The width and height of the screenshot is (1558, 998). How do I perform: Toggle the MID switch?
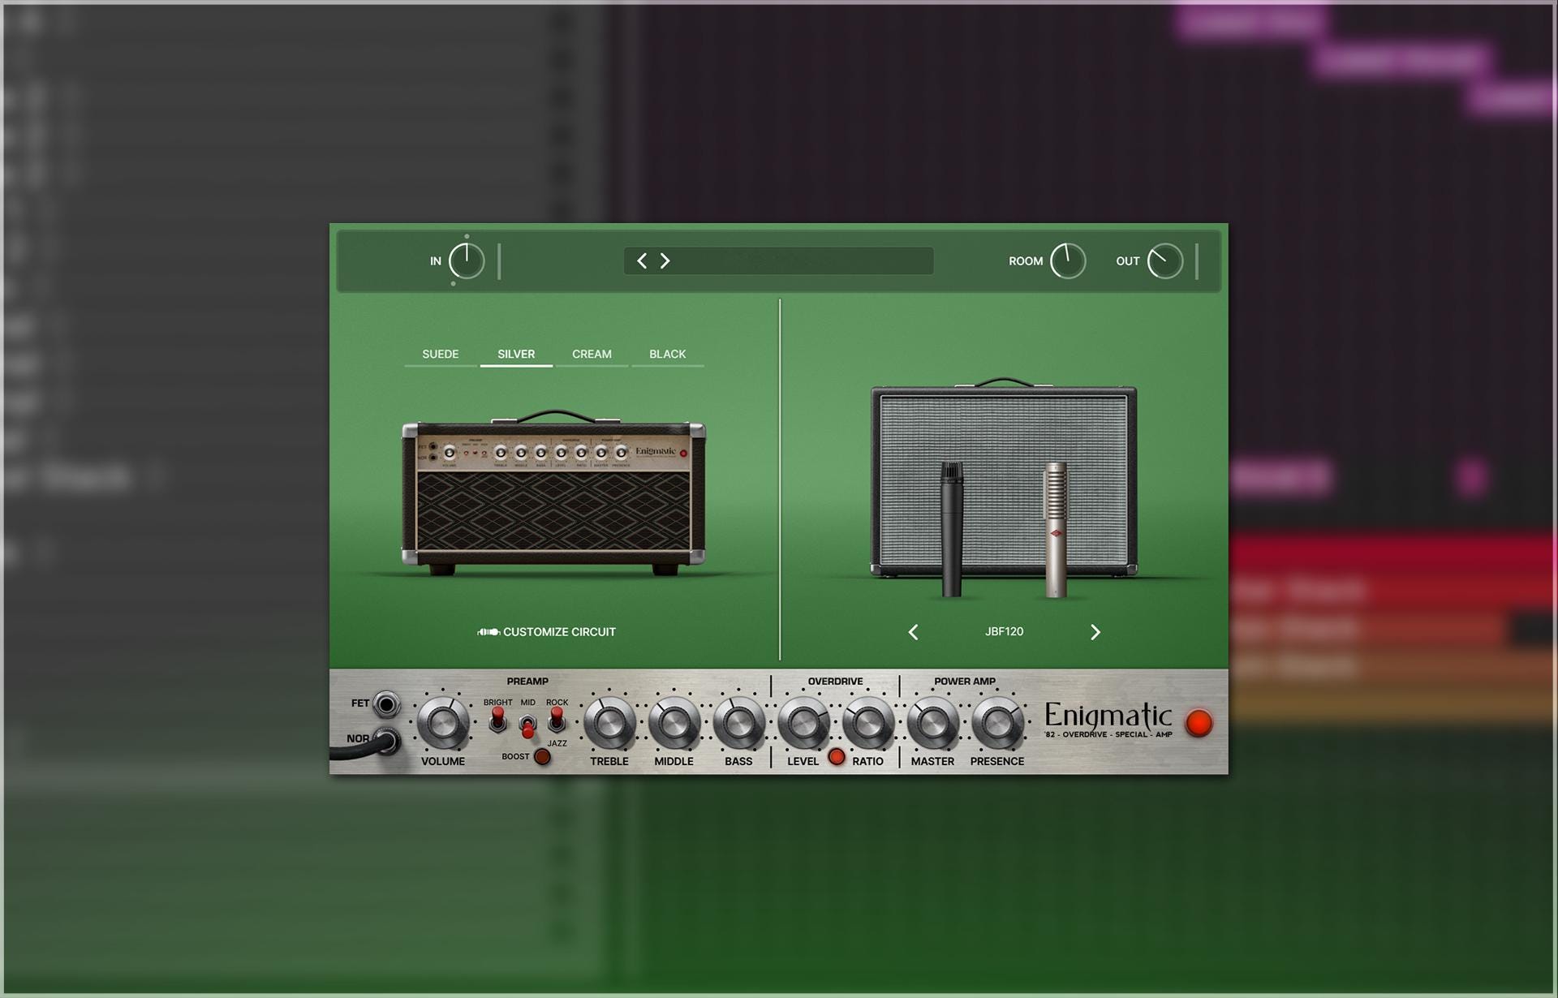[x=527, y=726]
